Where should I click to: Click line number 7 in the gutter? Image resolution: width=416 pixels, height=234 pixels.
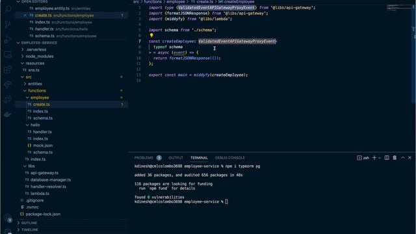pyautogui.click(x=140, y=41)
